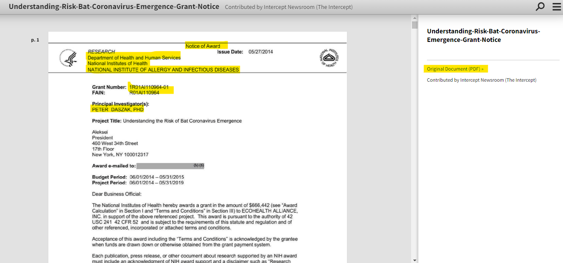Click the name 'PETER DASZAK, PHD'
The width and height of the screenshot is (563, 263).
118,109
